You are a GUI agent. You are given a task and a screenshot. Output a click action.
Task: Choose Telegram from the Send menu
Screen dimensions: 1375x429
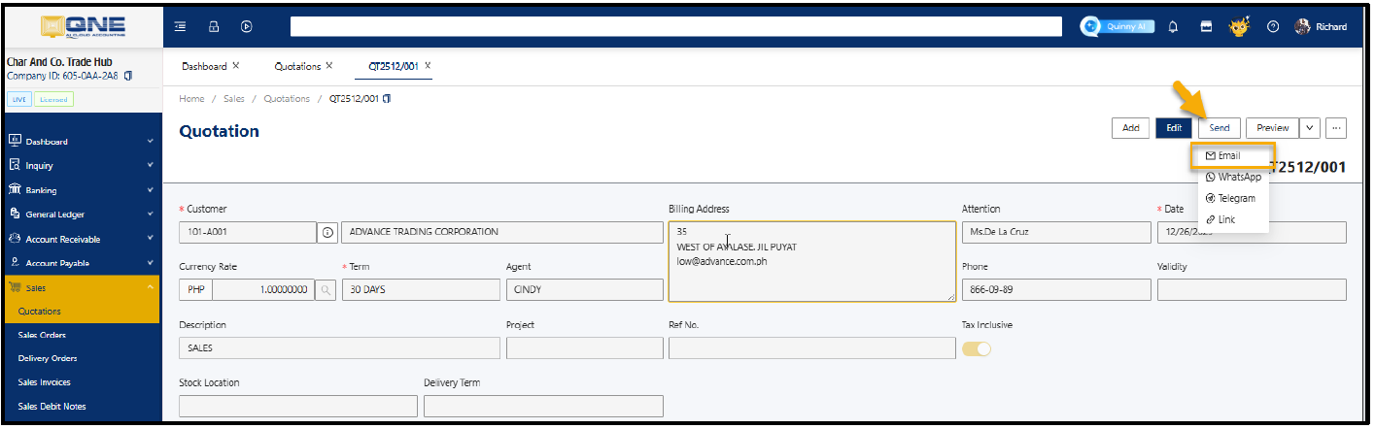(x=1232, y=198)
